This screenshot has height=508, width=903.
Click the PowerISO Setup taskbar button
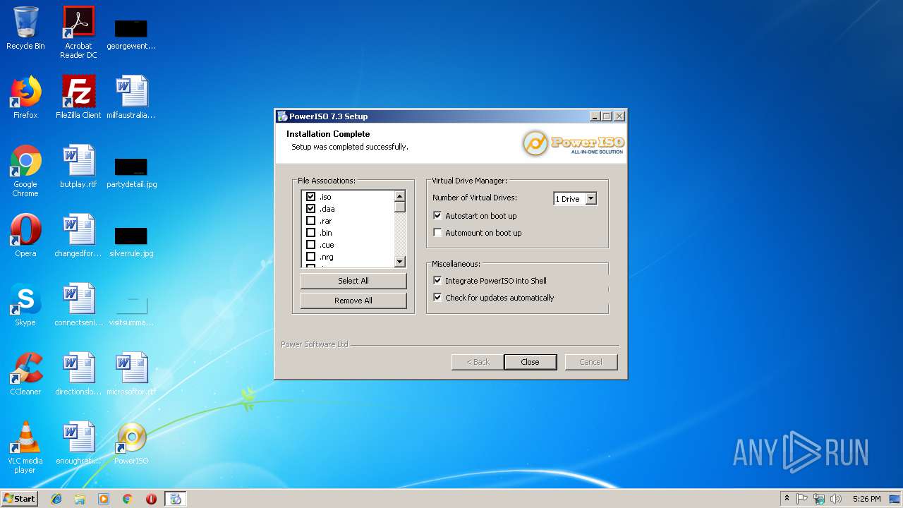pyautogui.click(x=176, y=499)
